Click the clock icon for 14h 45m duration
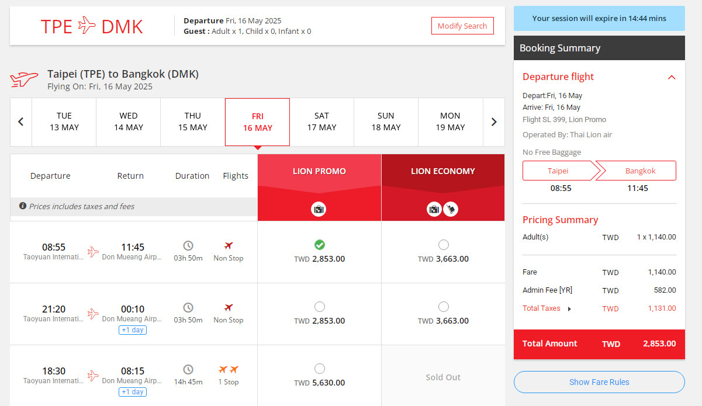Image resolution: width=702 pixels, height=406 pixels. [x=188, y=369]
